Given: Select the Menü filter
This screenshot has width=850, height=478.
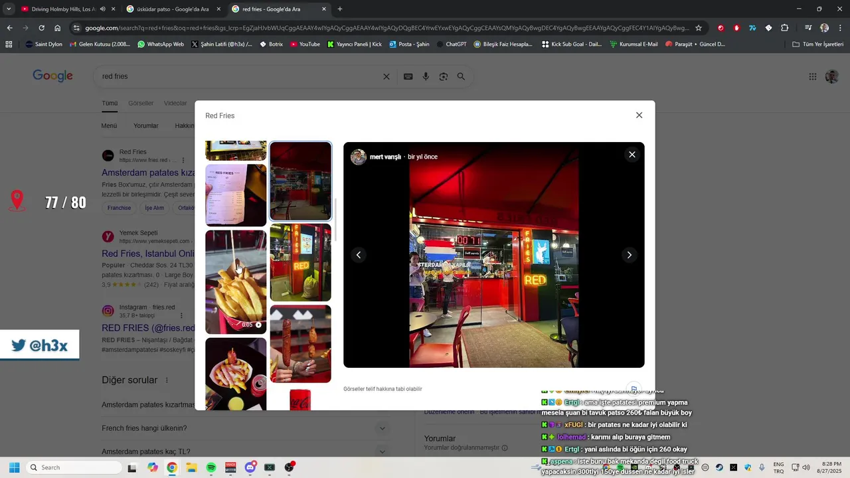Looking at the screenshot, I should pos(109,125).
